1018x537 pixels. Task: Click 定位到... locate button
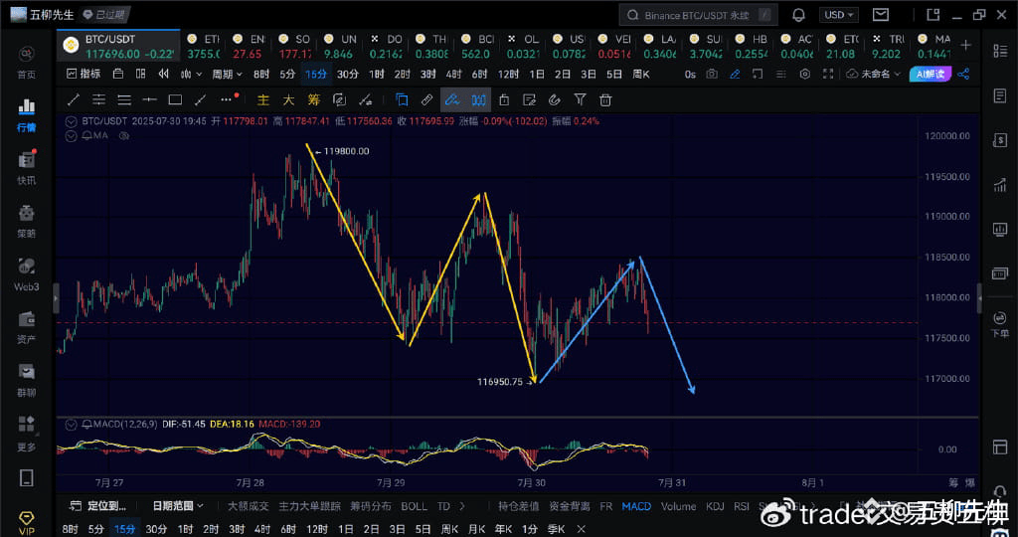point(98,506)
